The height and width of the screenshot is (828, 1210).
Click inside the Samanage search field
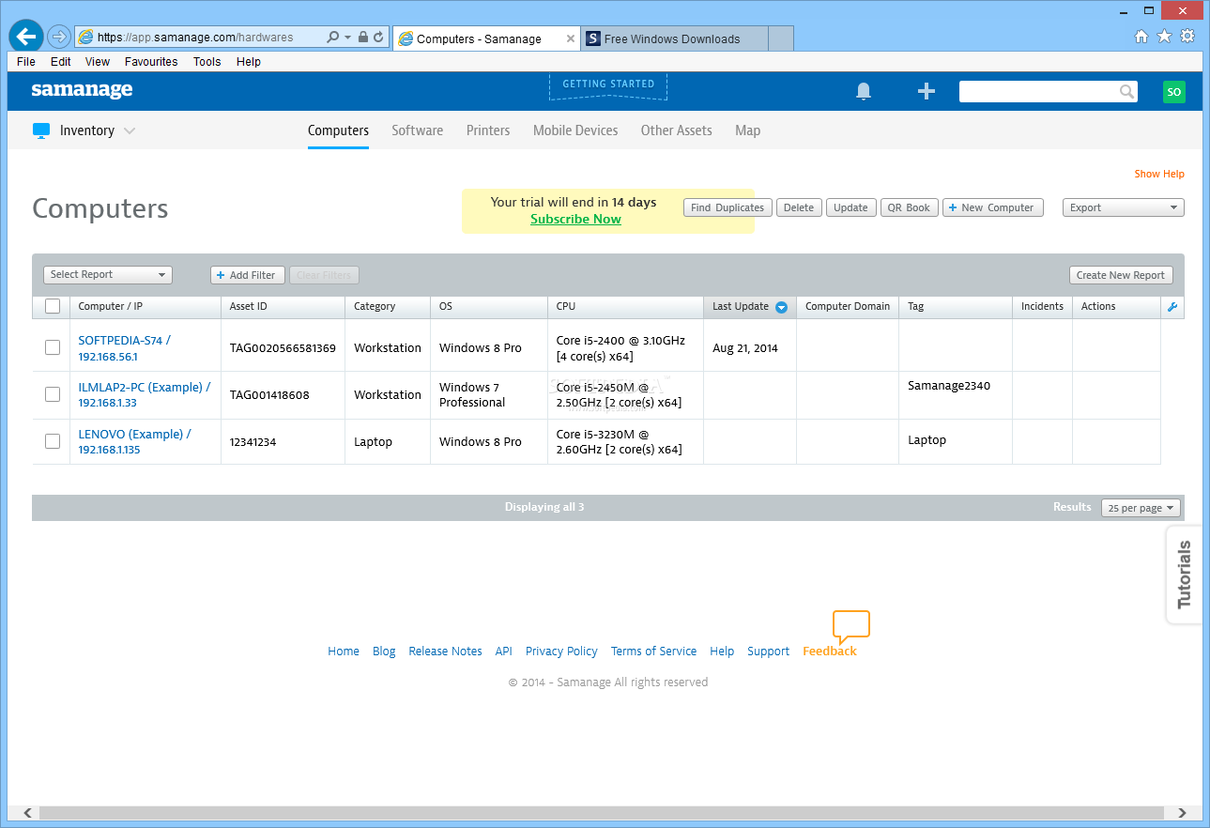tap(1038, 91)
